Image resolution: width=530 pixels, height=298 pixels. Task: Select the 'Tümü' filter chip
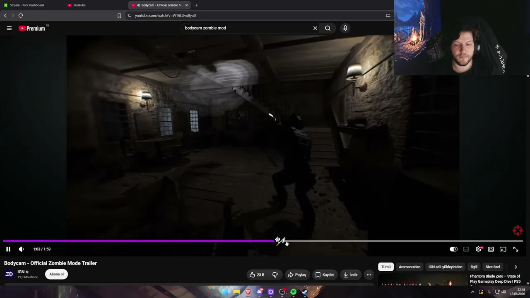386,267
